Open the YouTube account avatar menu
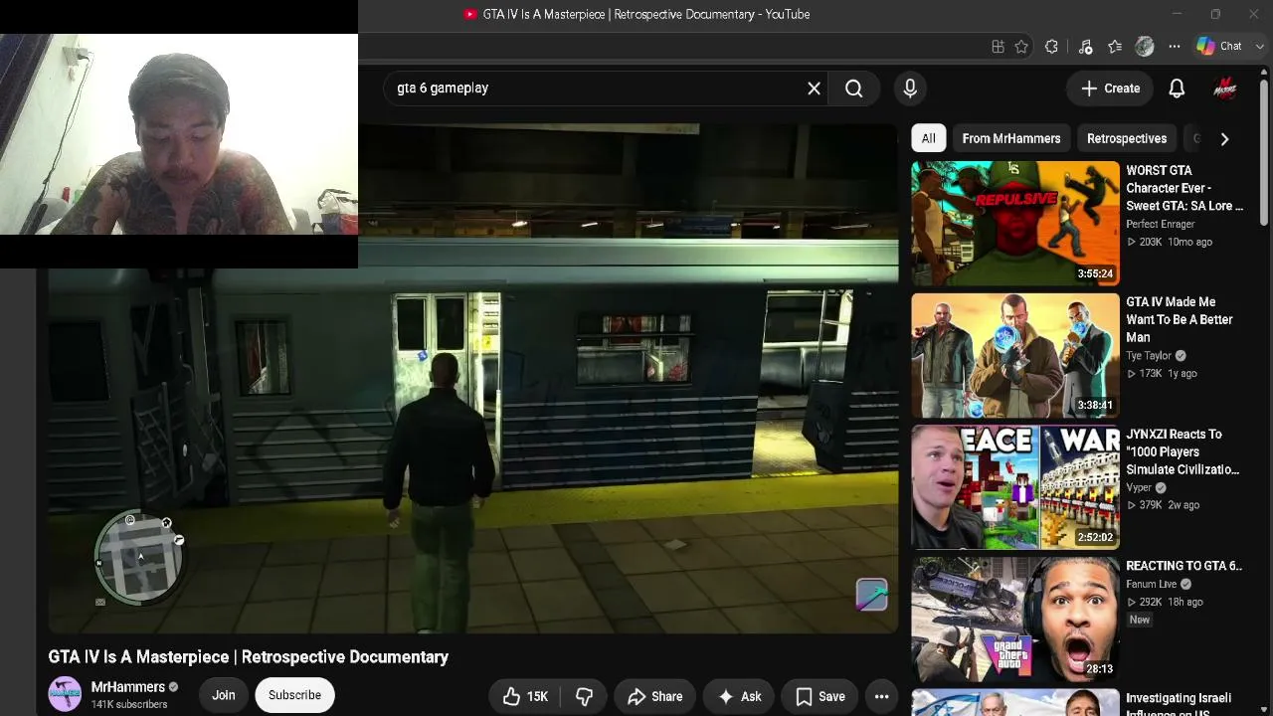The height and width of the screenshot is (716, 1273). click(1225, 89)
